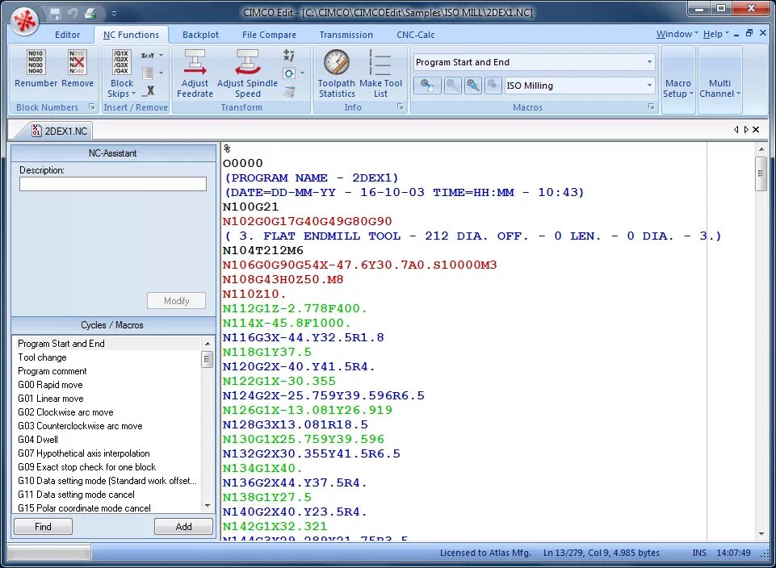Switch to the Transmission tab
Viewport: 776px width, 568px height.
[346, 35]
